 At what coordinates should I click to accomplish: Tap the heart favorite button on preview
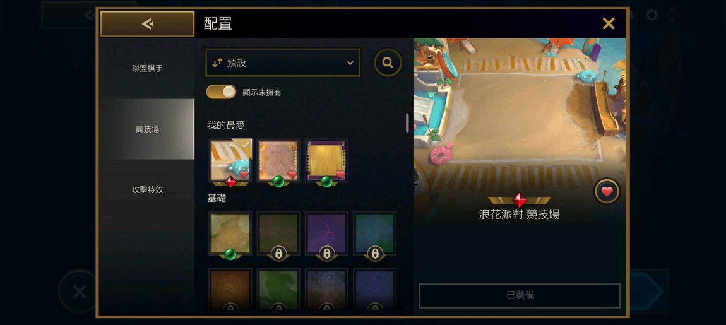[607, 191]
